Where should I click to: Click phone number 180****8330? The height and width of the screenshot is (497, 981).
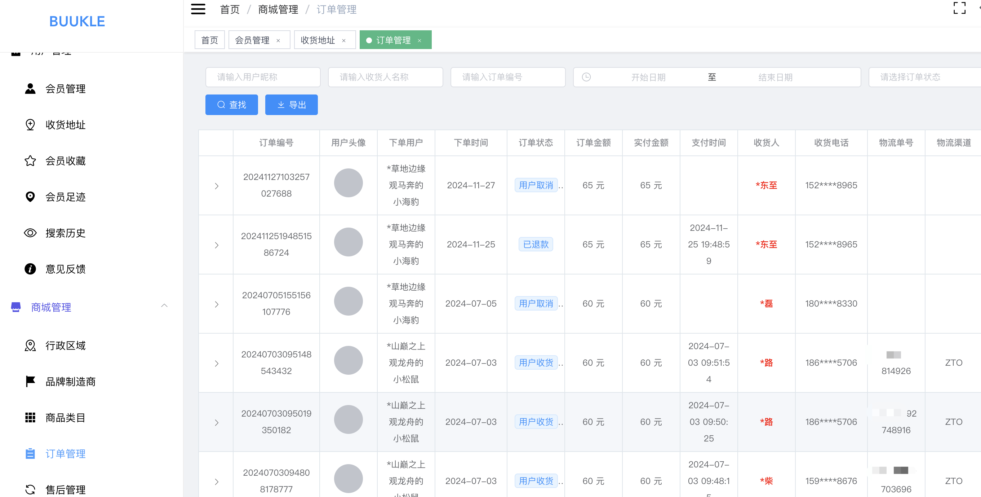pos(831,304)
